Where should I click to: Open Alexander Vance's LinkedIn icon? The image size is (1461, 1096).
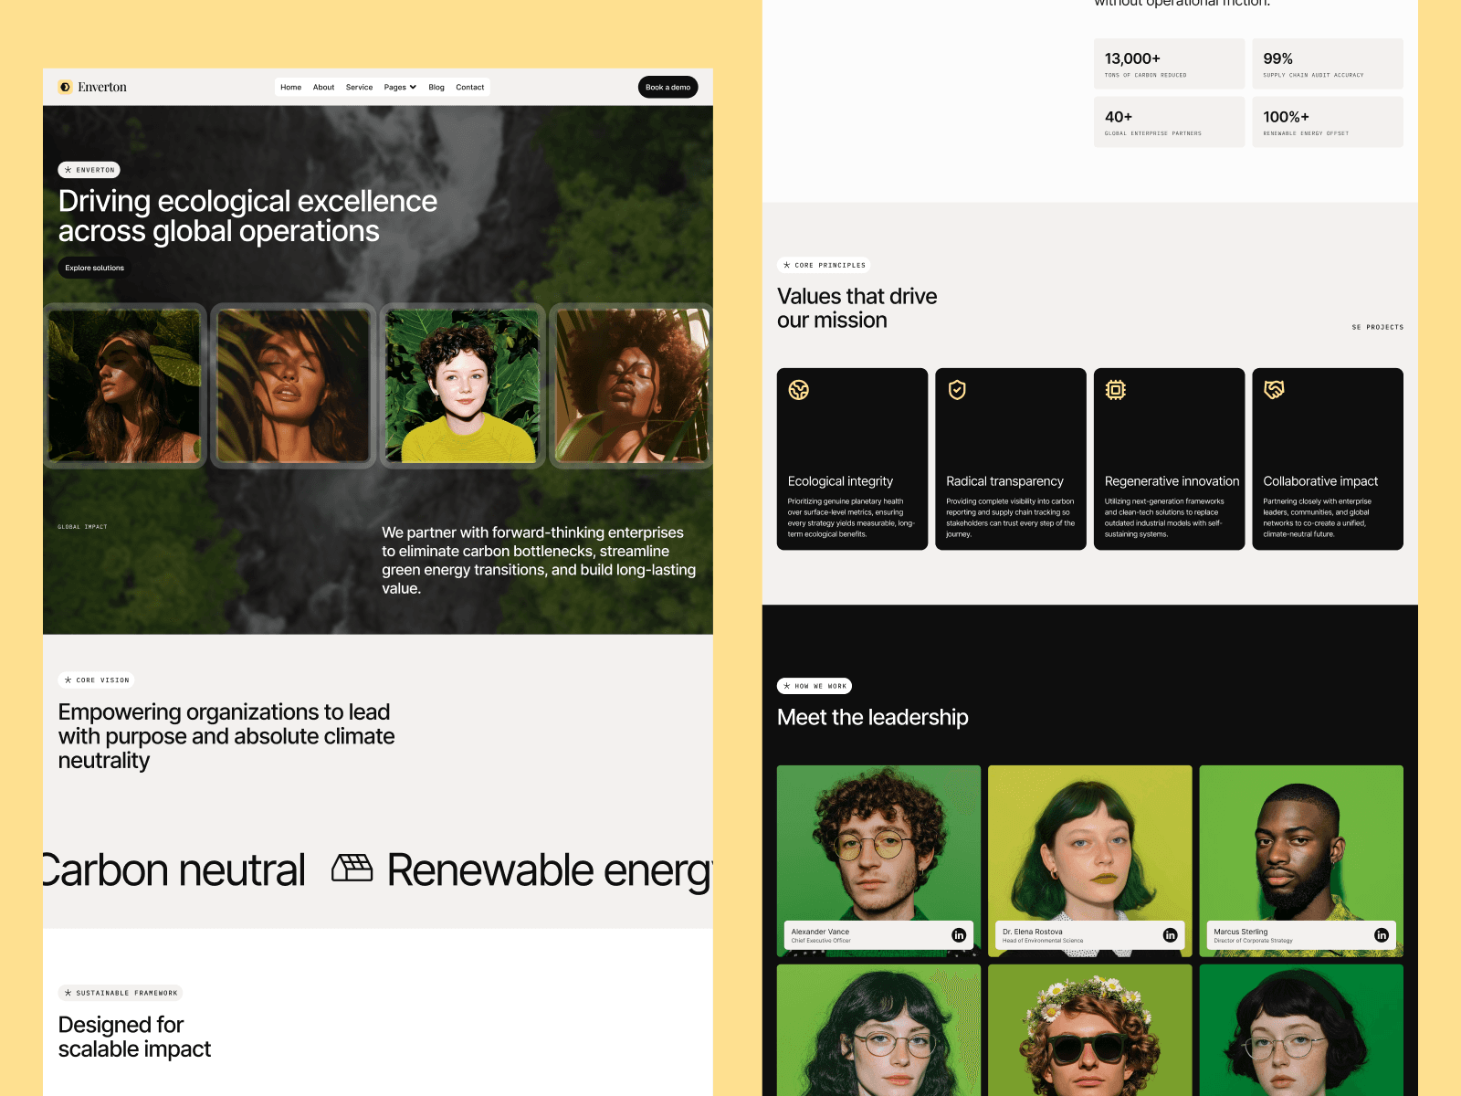pos(959,935)
